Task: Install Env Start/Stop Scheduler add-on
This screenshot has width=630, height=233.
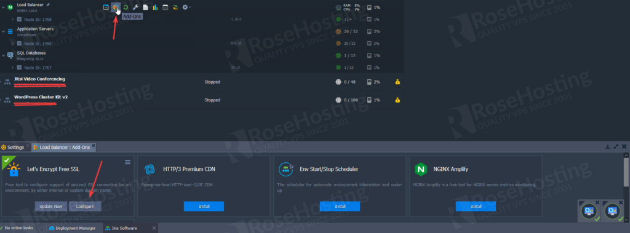Action: [x=340, y=206]
